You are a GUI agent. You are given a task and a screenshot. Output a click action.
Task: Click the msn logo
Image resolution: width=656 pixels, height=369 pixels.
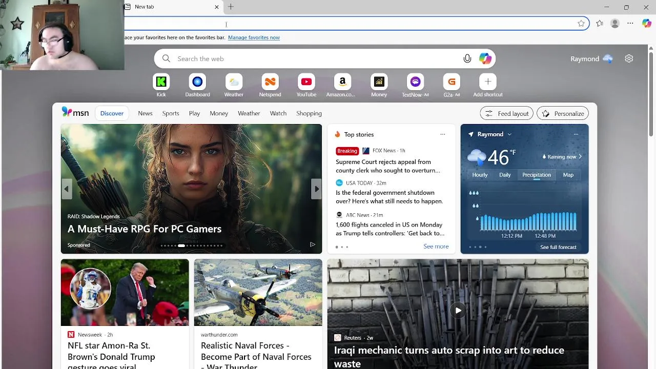(75, 112)
